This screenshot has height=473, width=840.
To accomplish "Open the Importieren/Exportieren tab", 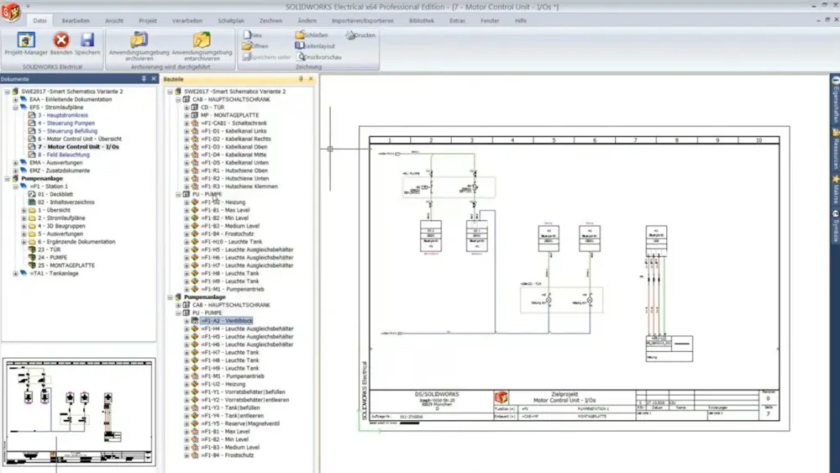I will click(x=363, y=21).
